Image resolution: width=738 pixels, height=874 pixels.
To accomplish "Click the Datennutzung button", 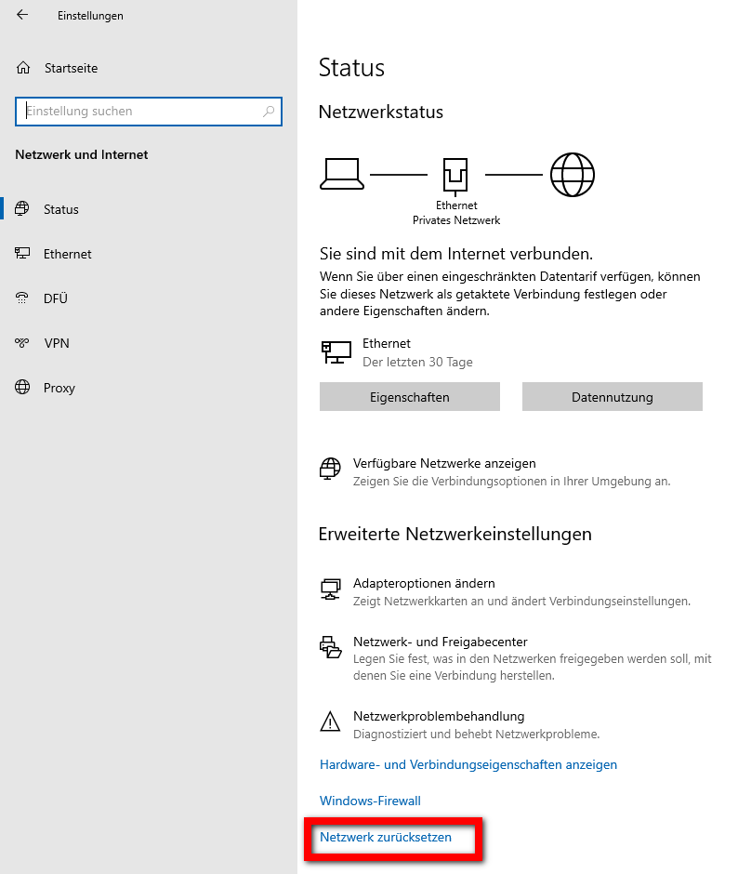I will click(612, 397).
